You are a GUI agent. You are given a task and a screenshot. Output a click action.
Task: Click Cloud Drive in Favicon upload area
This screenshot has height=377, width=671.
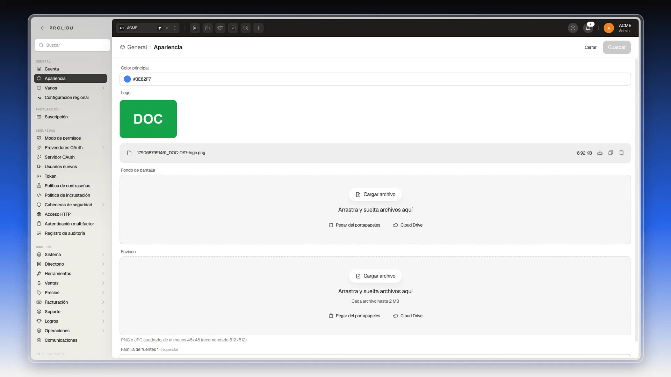tap(408, 316)
